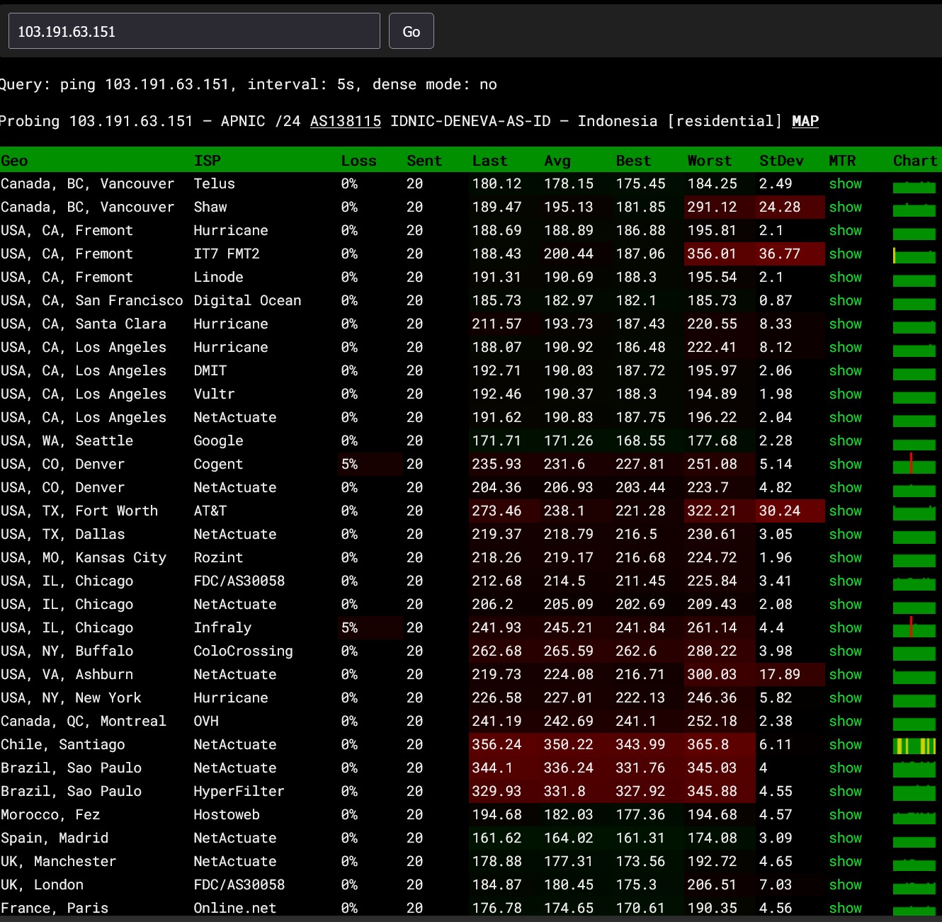Click the IT7 FMT2 latency chart

(x=914, y=256)
